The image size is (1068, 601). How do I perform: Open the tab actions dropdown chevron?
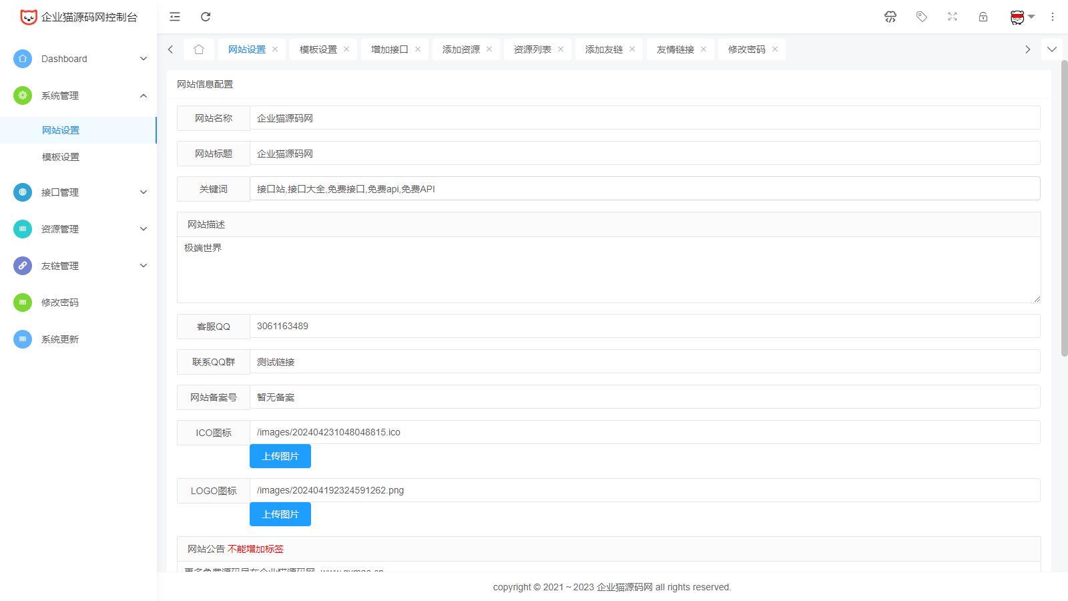click(1052, 49)
